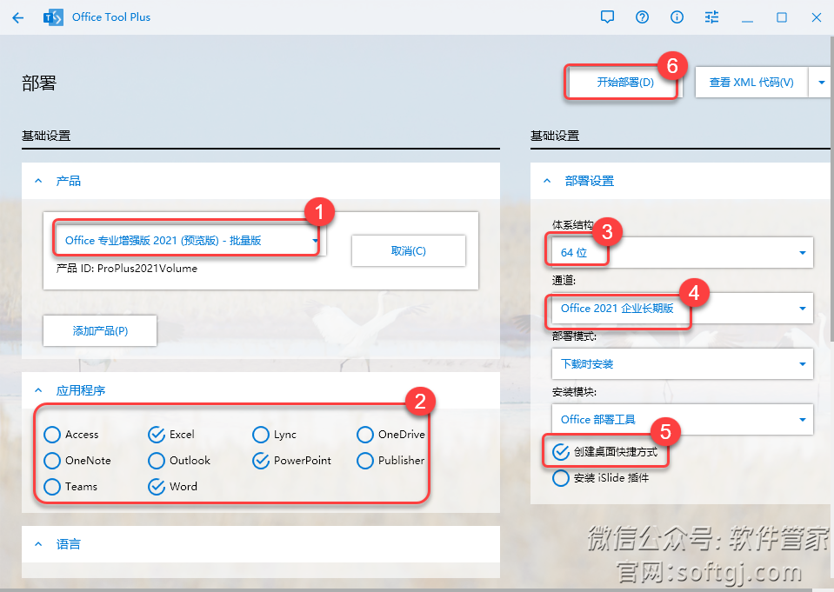Expand the 通道 channel dropdown
This screenshot has width=834, height=592.
pos(682,309)
